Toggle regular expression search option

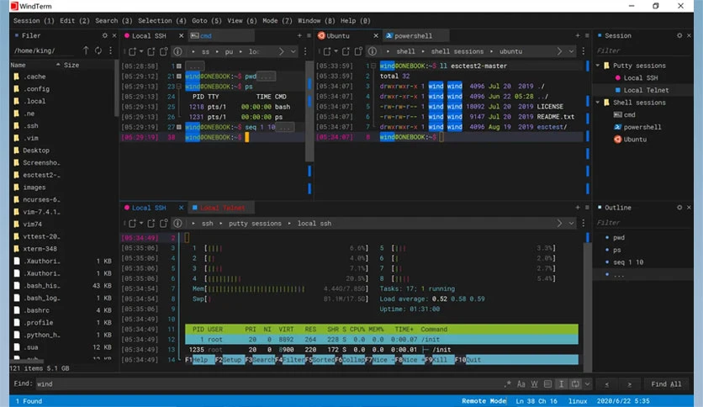(508, 384)
